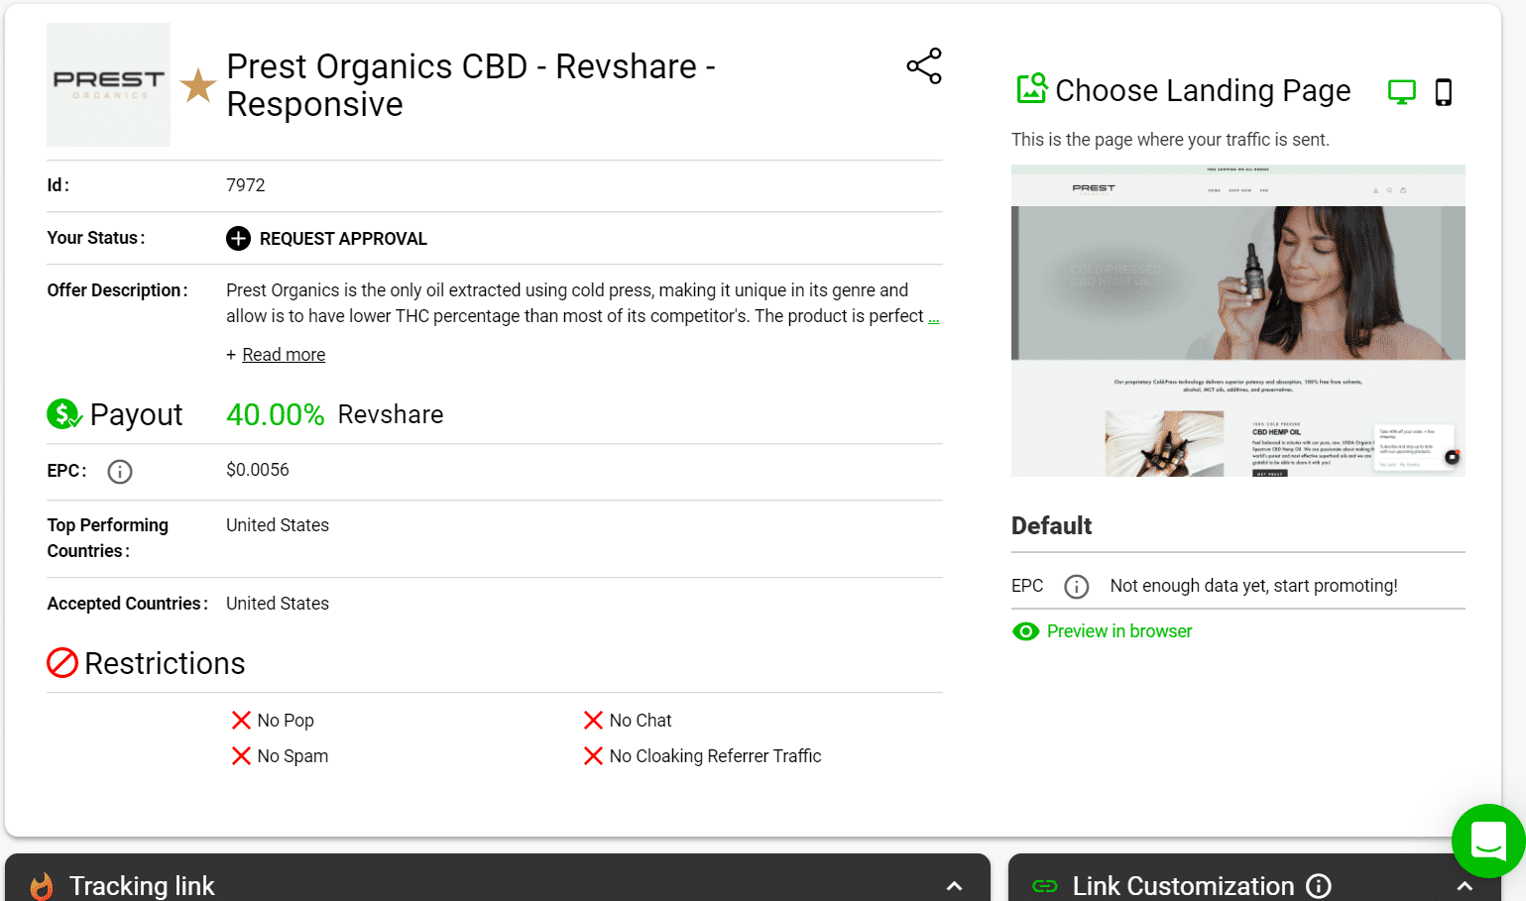
Task: Expand the truncated offer description ellipsis
Action: click(933, 317)
